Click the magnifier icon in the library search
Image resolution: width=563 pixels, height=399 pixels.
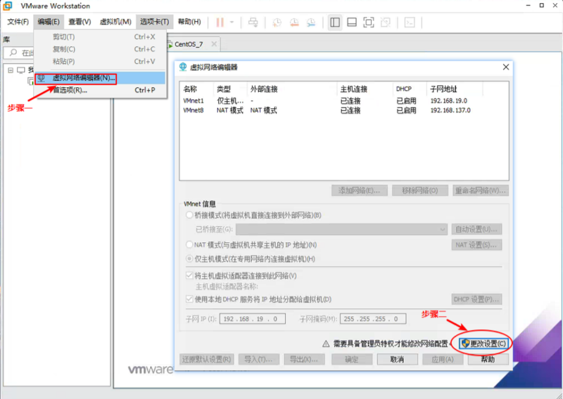(13, 52)
